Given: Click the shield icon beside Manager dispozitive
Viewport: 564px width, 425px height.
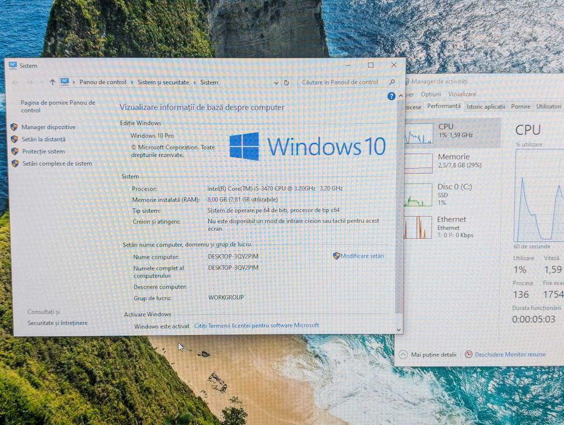Looking at the screenshot, I should pos(14,127).
